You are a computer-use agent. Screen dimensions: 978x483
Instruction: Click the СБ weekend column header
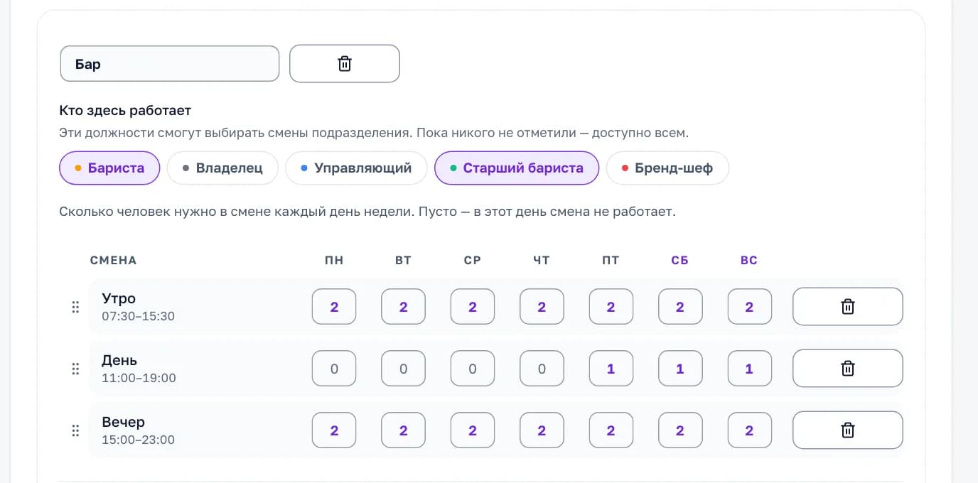[x=680, y=260]
